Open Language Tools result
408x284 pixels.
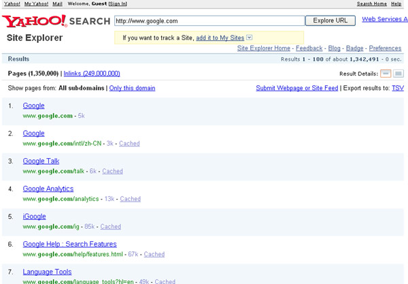[47, 272]
